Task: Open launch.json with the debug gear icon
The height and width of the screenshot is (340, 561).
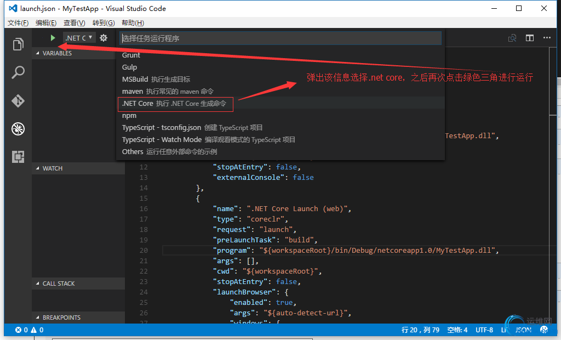Action: (x=104, y=38)
